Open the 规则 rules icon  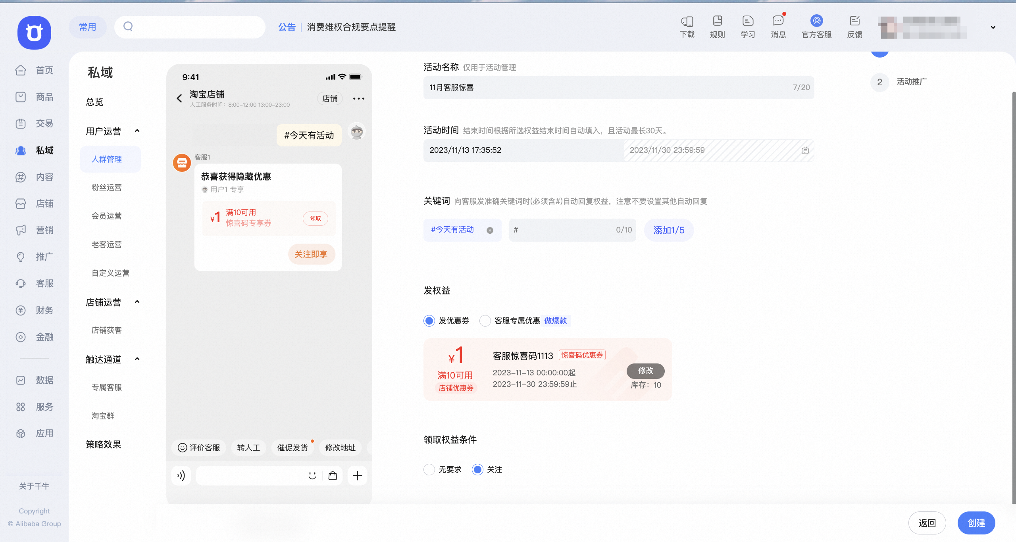(x=717, y=21)
